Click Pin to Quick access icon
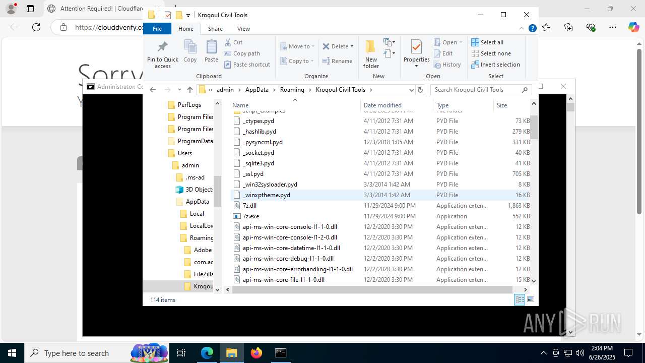The image size is (645, 363). tap(162, 47)
